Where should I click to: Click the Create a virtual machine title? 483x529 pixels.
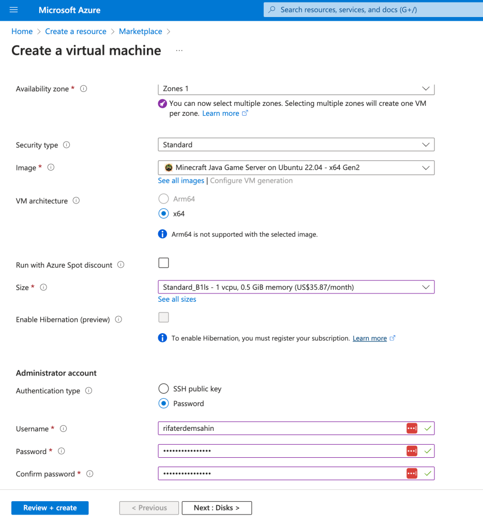[86, 51]
